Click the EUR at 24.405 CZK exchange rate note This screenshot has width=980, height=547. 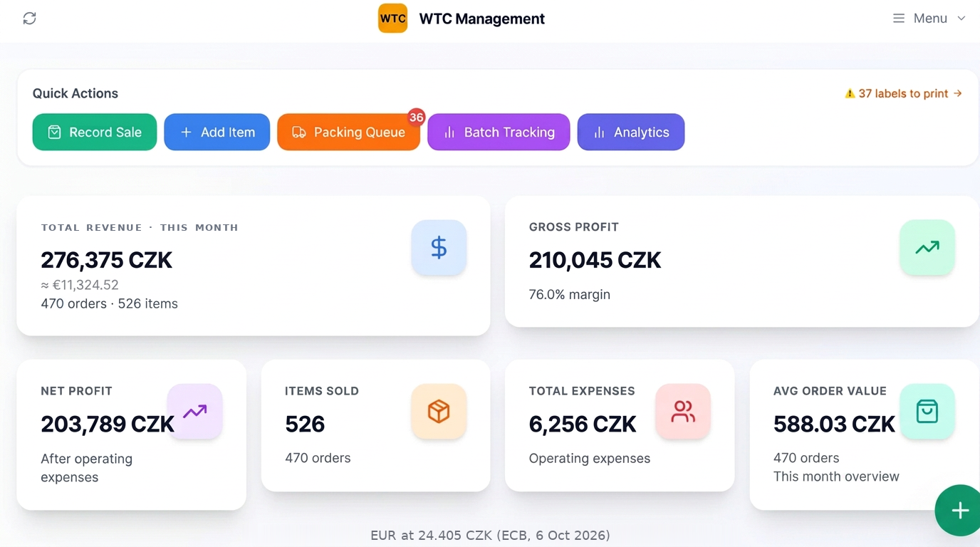click(x=490, y=535)
